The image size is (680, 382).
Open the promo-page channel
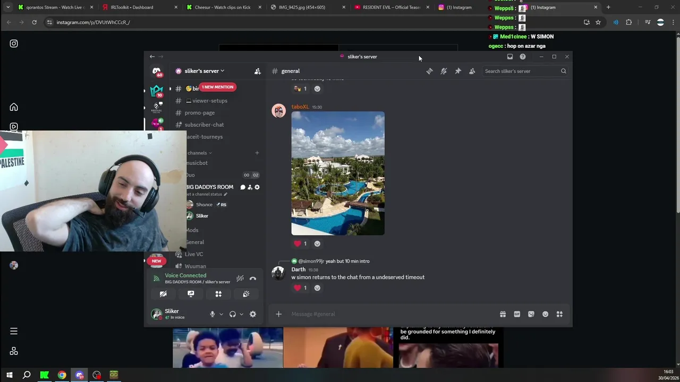[200, 112]
